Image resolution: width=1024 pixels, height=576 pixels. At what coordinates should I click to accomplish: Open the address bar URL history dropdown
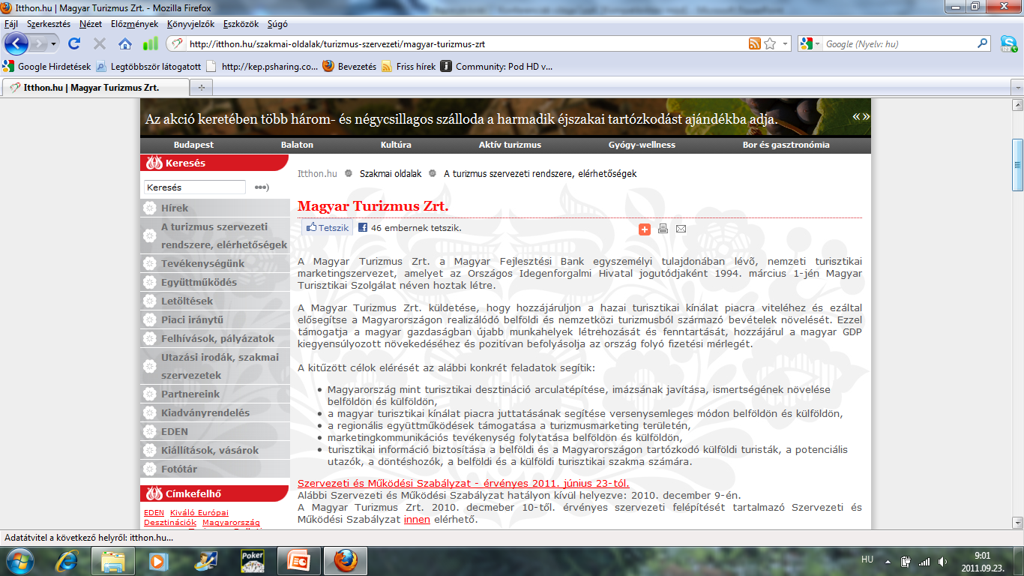point(786,44)
